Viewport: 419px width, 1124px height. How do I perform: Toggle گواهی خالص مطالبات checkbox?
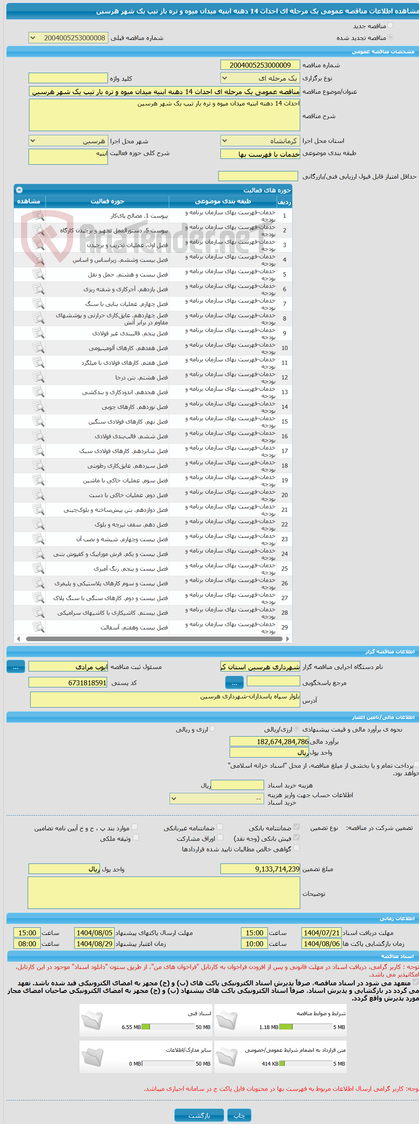point(296,848)
